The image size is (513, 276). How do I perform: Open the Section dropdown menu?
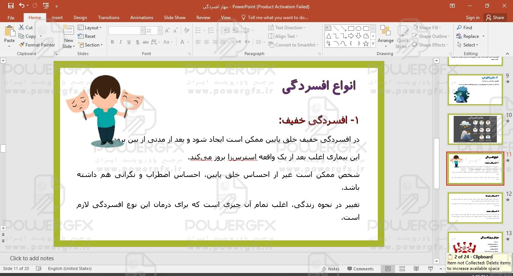pyautogui.click(x=91, y=45)
